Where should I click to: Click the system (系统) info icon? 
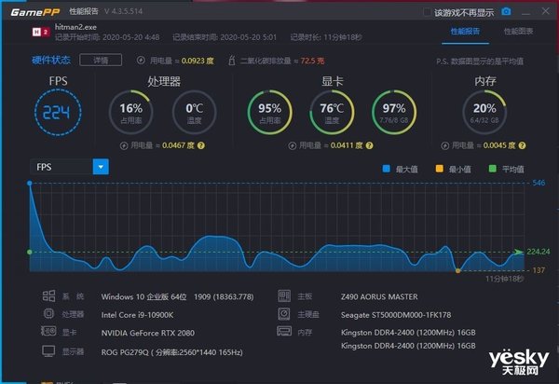coord(48,296)
